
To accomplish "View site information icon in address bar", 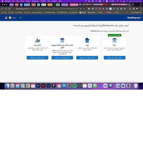I will coord(14,9).
